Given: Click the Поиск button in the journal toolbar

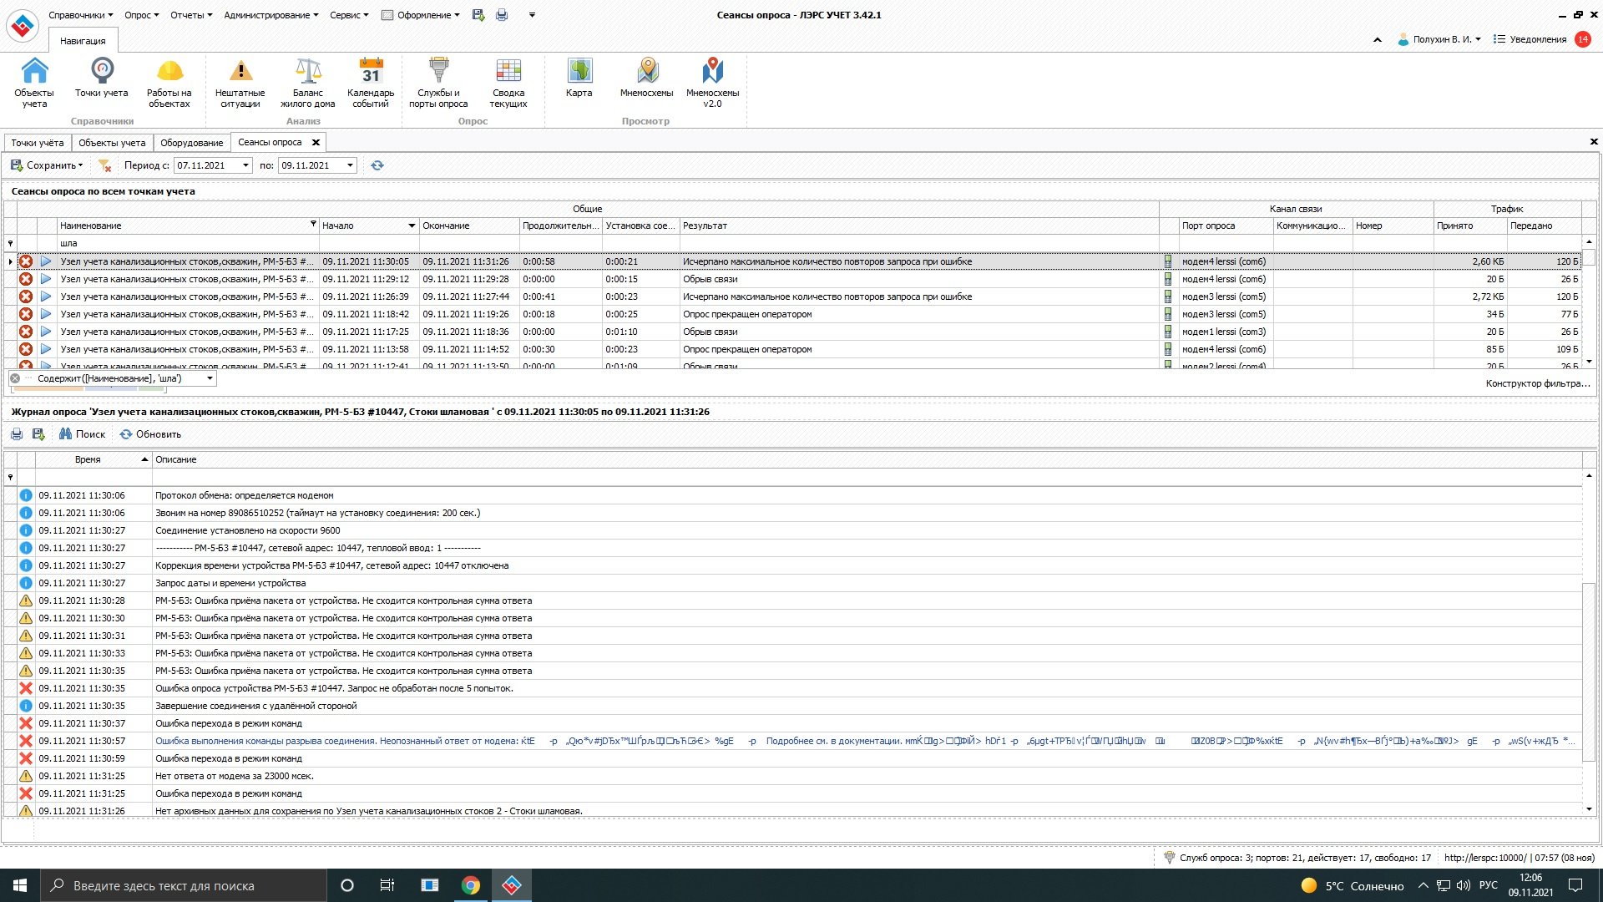Looking at the screenshot, I should 82,434.
